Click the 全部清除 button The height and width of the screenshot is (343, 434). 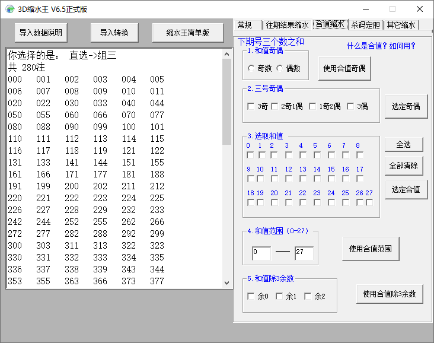point(404,166)
